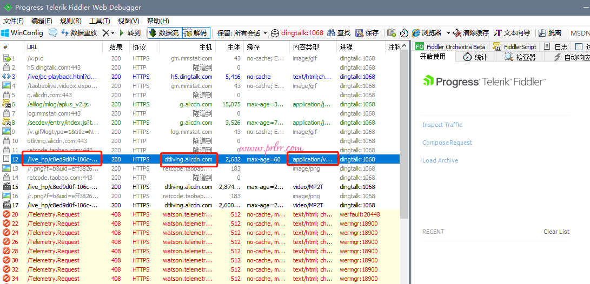This screenshot has width=590, height=284.
Task: Click the camera screenshot icon
Action: click(x=390, y=33)
